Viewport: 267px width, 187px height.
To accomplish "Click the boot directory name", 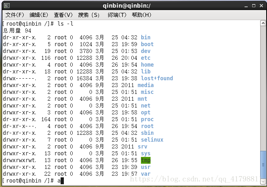I will coord(147,44).
